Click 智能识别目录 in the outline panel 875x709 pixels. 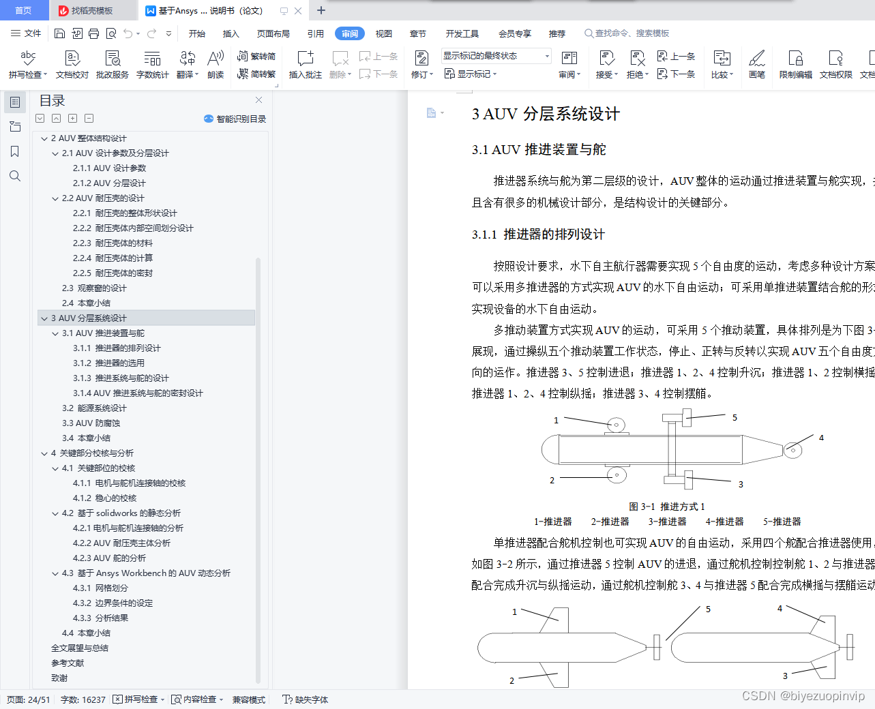click(x=235, y=119)
